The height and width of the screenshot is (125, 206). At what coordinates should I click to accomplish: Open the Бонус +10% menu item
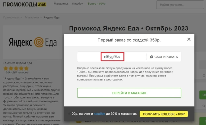[96, 4]
